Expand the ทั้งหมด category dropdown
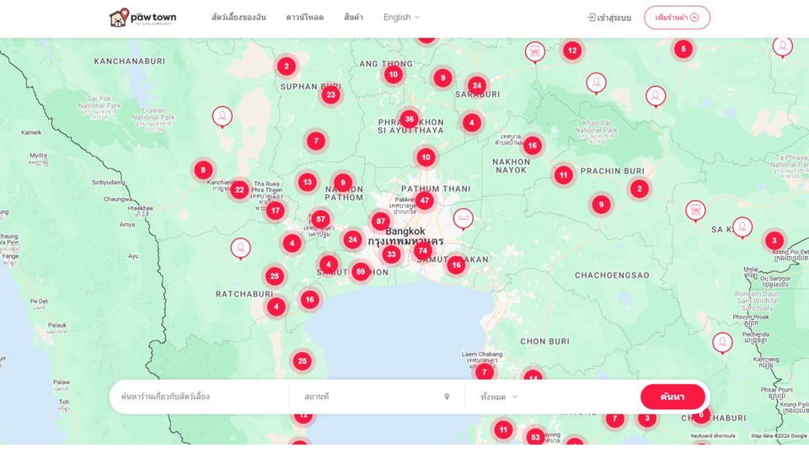 (x=499, y=397)
